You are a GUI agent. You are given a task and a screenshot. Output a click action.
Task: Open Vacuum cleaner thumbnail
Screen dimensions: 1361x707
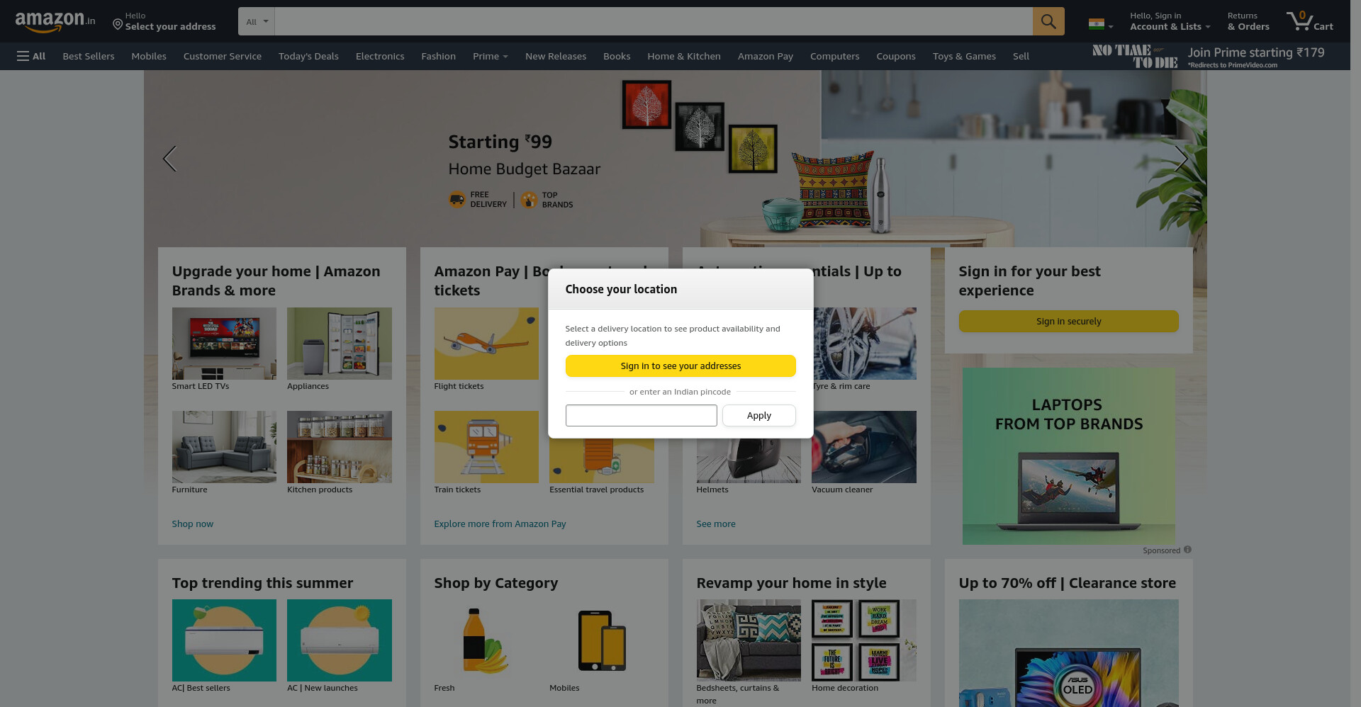864,447
